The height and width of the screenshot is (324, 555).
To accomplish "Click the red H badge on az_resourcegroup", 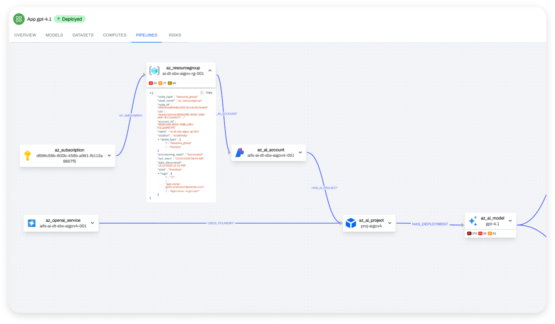I will pos(151,83).
